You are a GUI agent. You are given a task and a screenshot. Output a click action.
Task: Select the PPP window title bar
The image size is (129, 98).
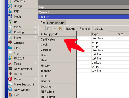click(84, 7)
